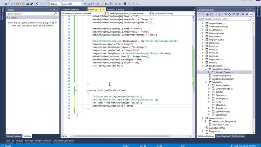
Task: Open the Package Manager Console tab
Action: 38,140
